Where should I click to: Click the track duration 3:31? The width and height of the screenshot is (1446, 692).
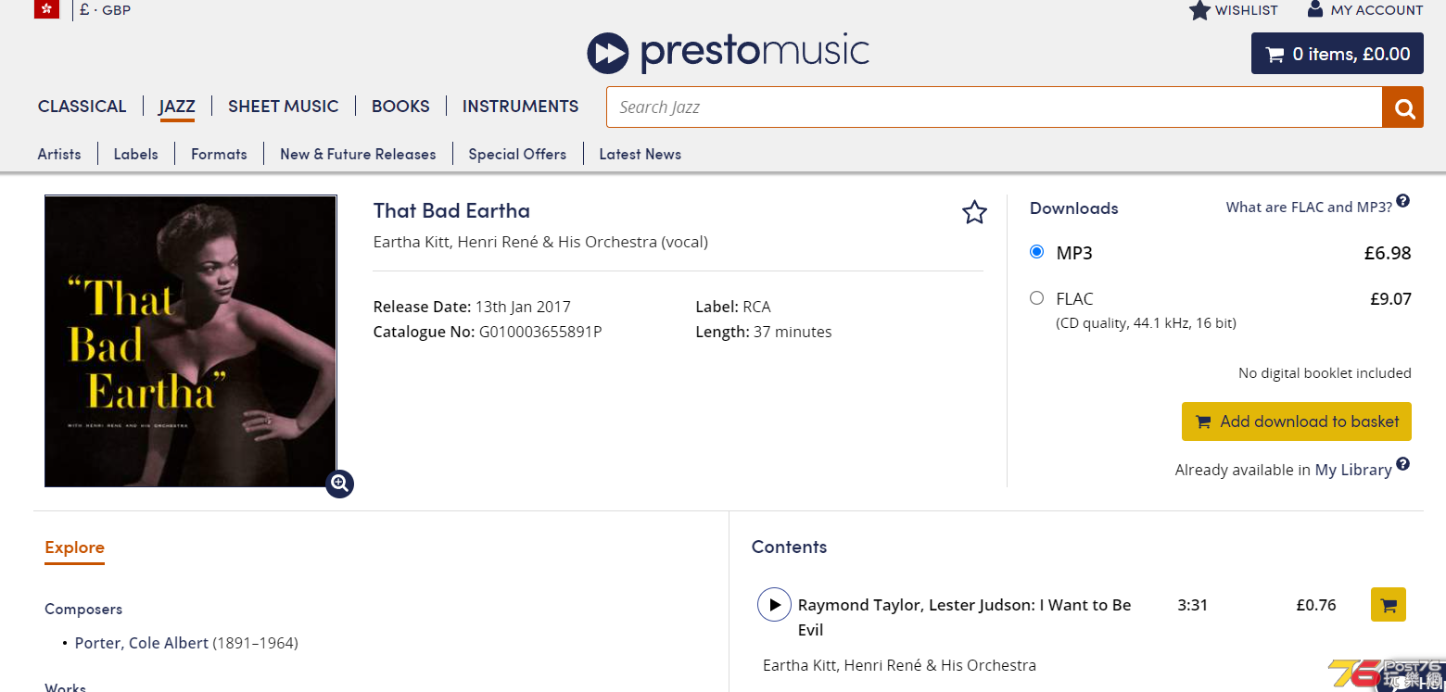click(1192, 605)
